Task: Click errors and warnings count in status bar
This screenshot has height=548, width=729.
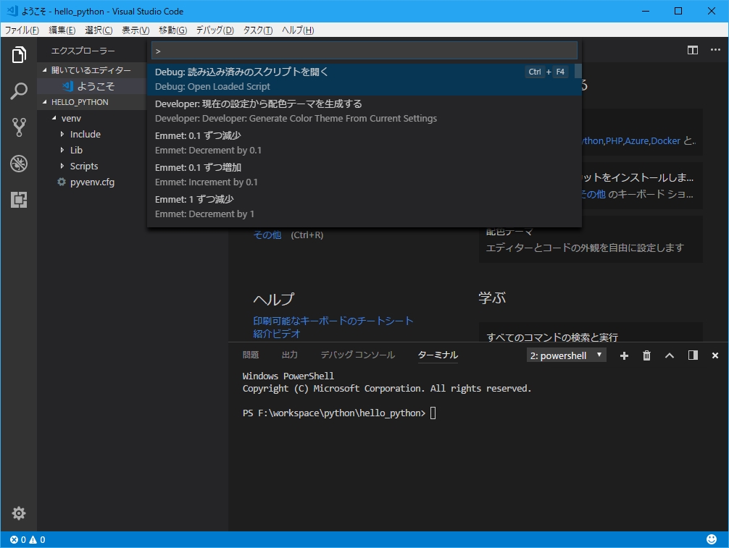Action: [28, 539]
